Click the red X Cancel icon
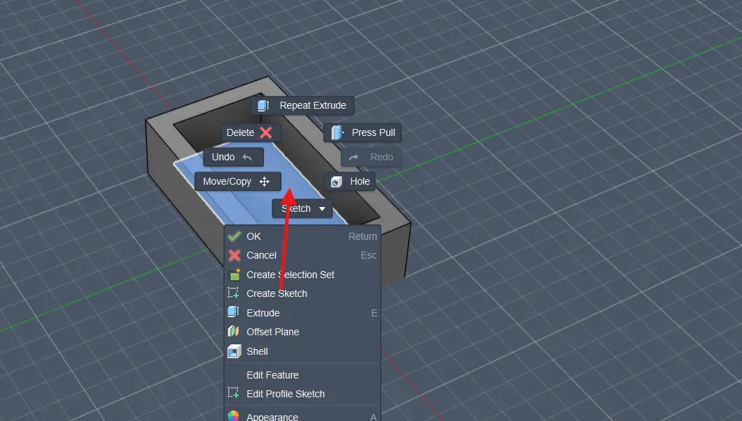The image size is (742, 421). click(x=234, y=255)
